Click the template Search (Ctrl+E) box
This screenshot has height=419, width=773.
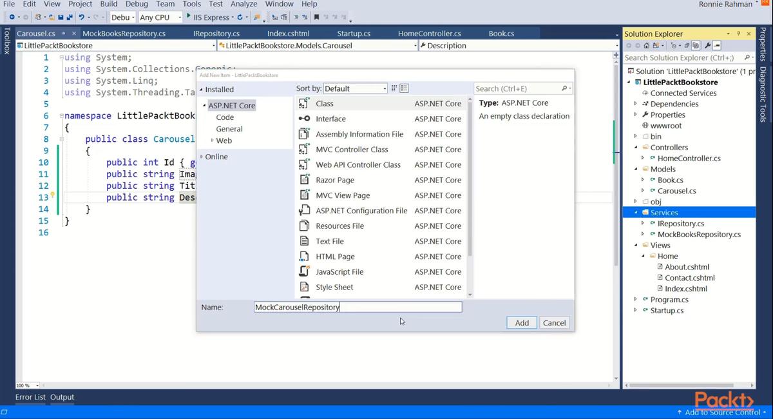522,88
